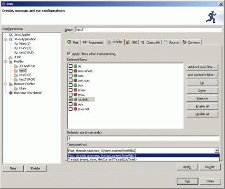Collapse the Remote Profiler tree node
225x189 pixels.
6,84
